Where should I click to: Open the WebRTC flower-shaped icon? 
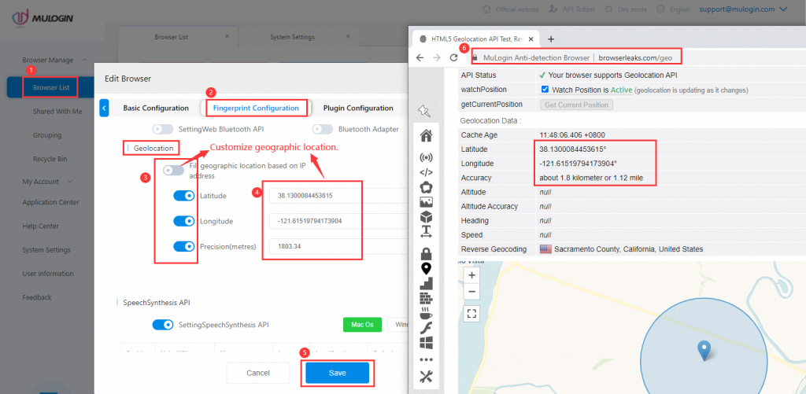click(x=426, y=186)
